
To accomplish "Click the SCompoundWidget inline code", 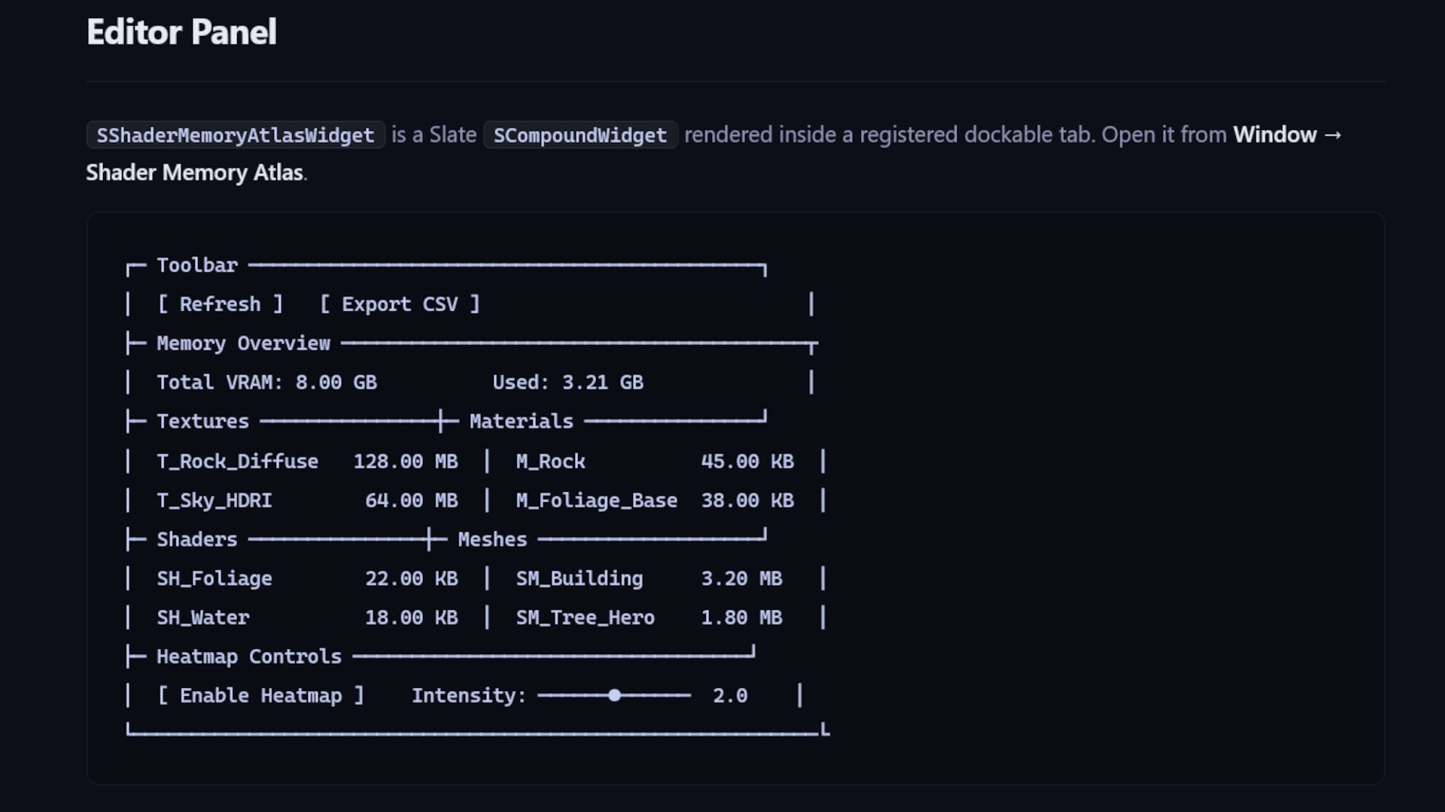I will (580, 135).
